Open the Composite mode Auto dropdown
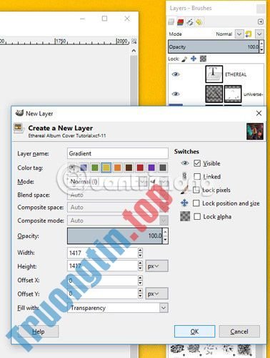Screen dimensions: 270x358 (x=118, y=221)
